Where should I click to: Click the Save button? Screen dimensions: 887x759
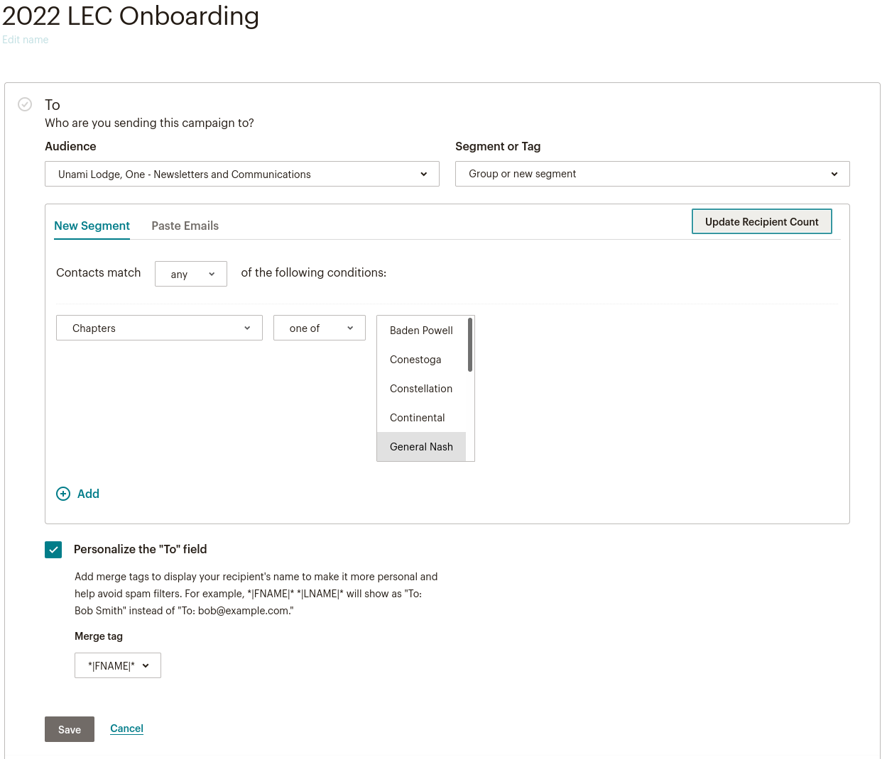tap(70, 729)
